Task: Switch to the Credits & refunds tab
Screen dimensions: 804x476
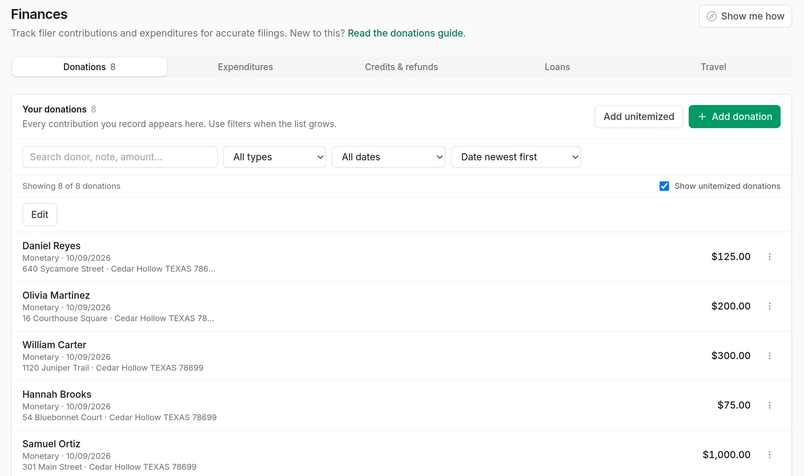Action: pos(401,67)
